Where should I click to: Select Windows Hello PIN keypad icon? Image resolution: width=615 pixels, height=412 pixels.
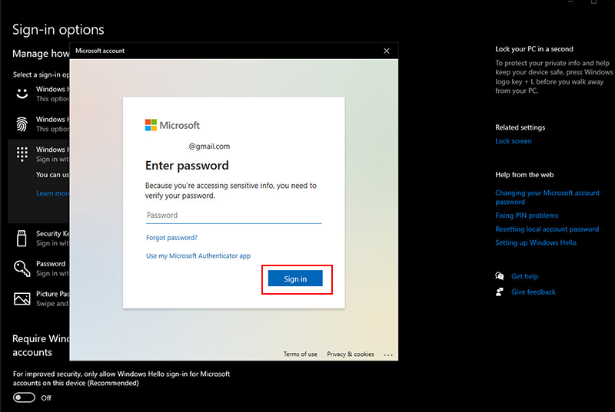[22, 154]
